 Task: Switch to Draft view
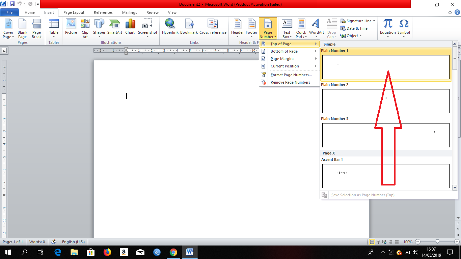pyautogui.click(x=397, y=242)
